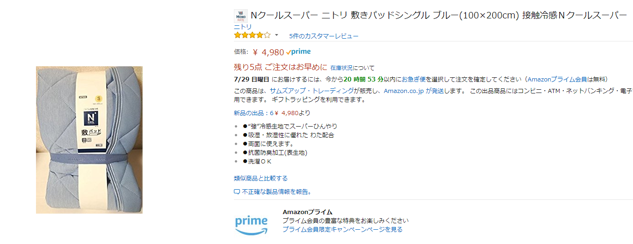The image size is (633, 244).
Task: Click the blue bed pad product image
Action: 89,140
